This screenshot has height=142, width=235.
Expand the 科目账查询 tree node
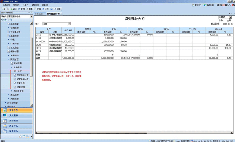pyautogui.click(x=12, y=91)
